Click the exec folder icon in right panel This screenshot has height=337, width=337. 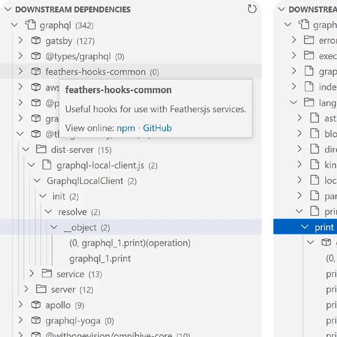click(309, 55)
